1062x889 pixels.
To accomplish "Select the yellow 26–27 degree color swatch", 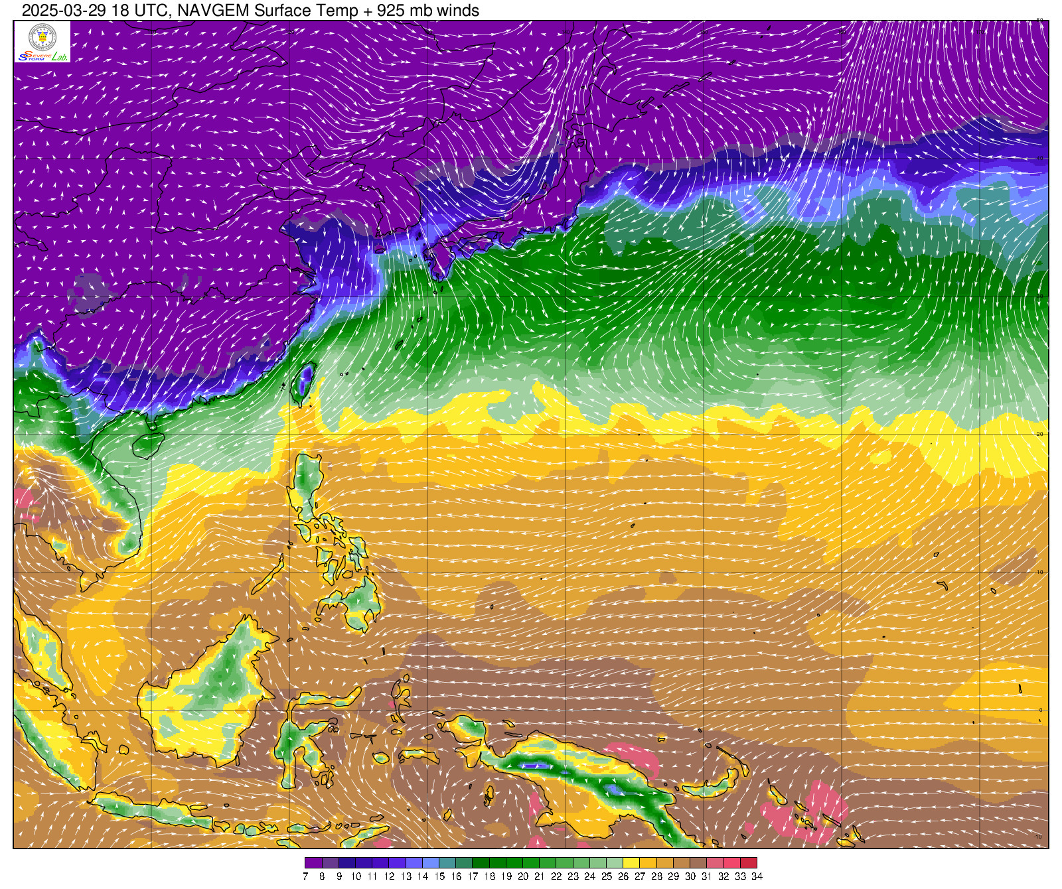I will [631, 862].
